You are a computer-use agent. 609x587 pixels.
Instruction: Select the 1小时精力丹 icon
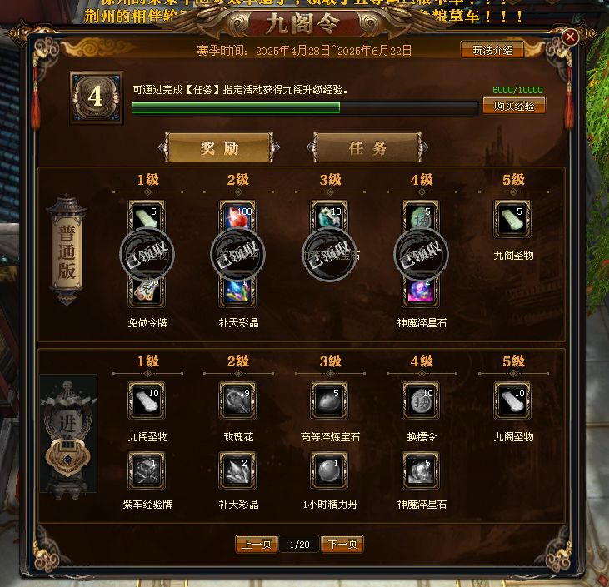pyautogui.click(x=329, y=470)
